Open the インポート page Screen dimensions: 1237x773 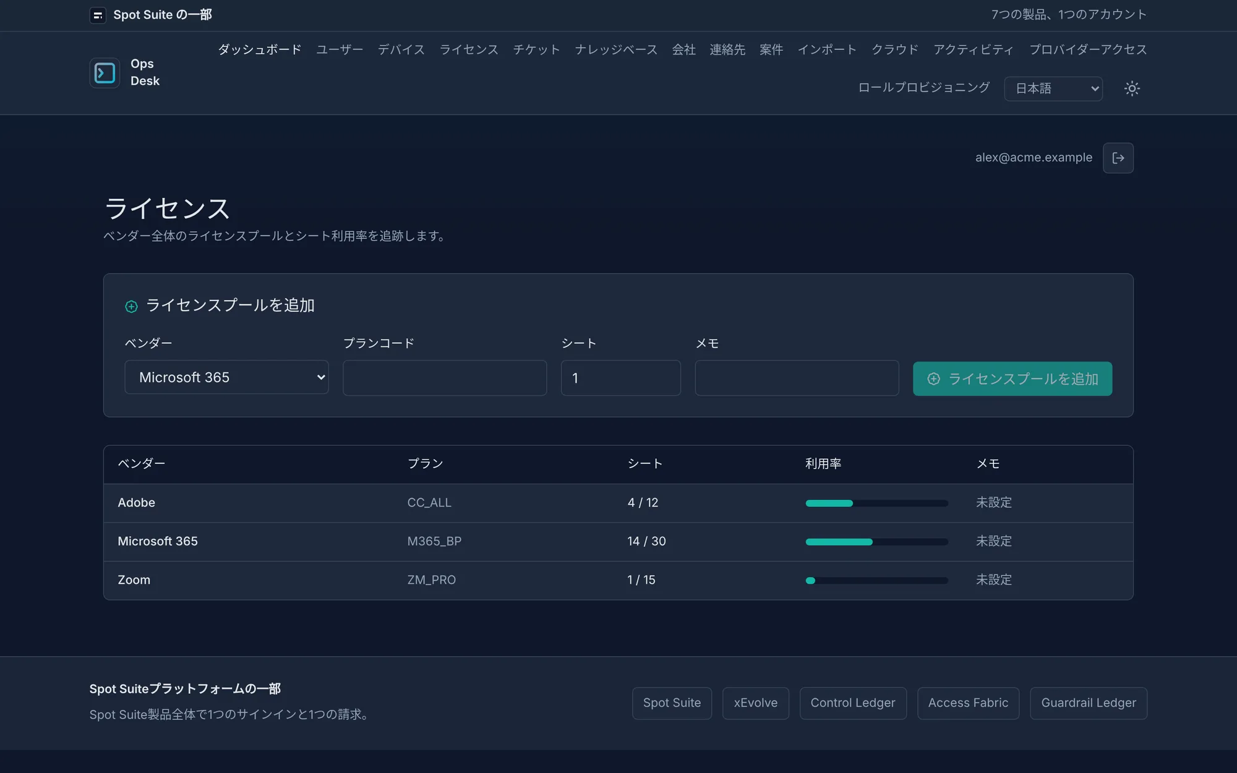(827, 49)
